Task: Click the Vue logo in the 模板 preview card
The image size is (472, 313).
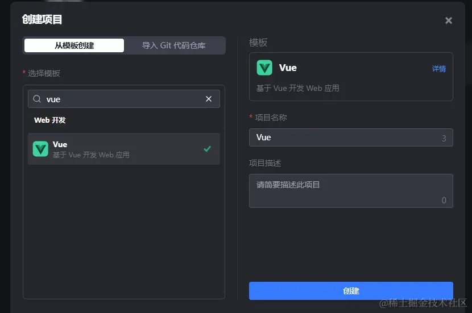Action: click(264, 68)
